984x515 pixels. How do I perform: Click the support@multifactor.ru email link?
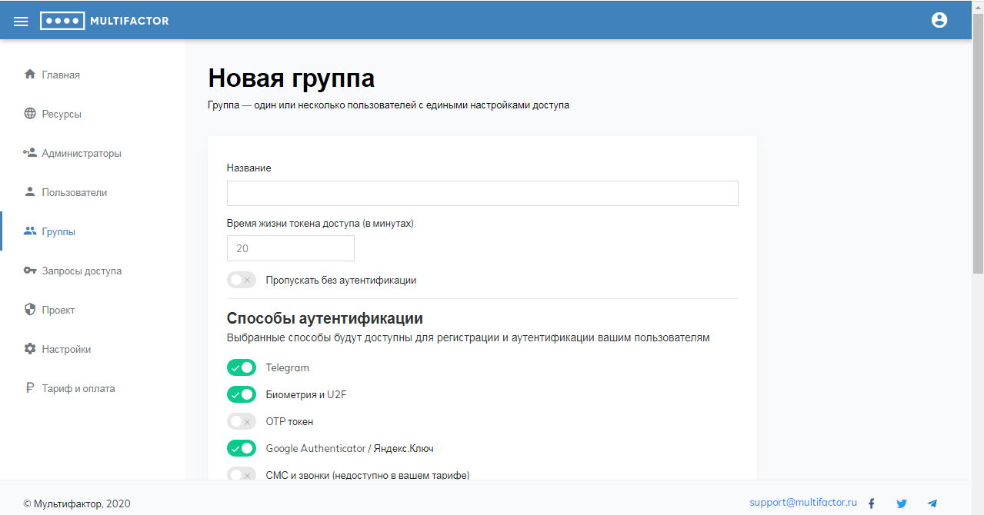coord(803,502)
